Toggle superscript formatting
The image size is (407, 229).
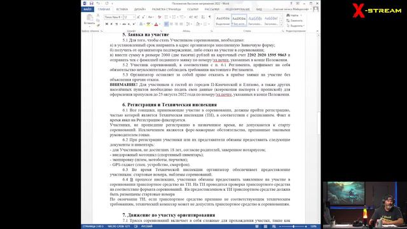(x=134, y=24)
